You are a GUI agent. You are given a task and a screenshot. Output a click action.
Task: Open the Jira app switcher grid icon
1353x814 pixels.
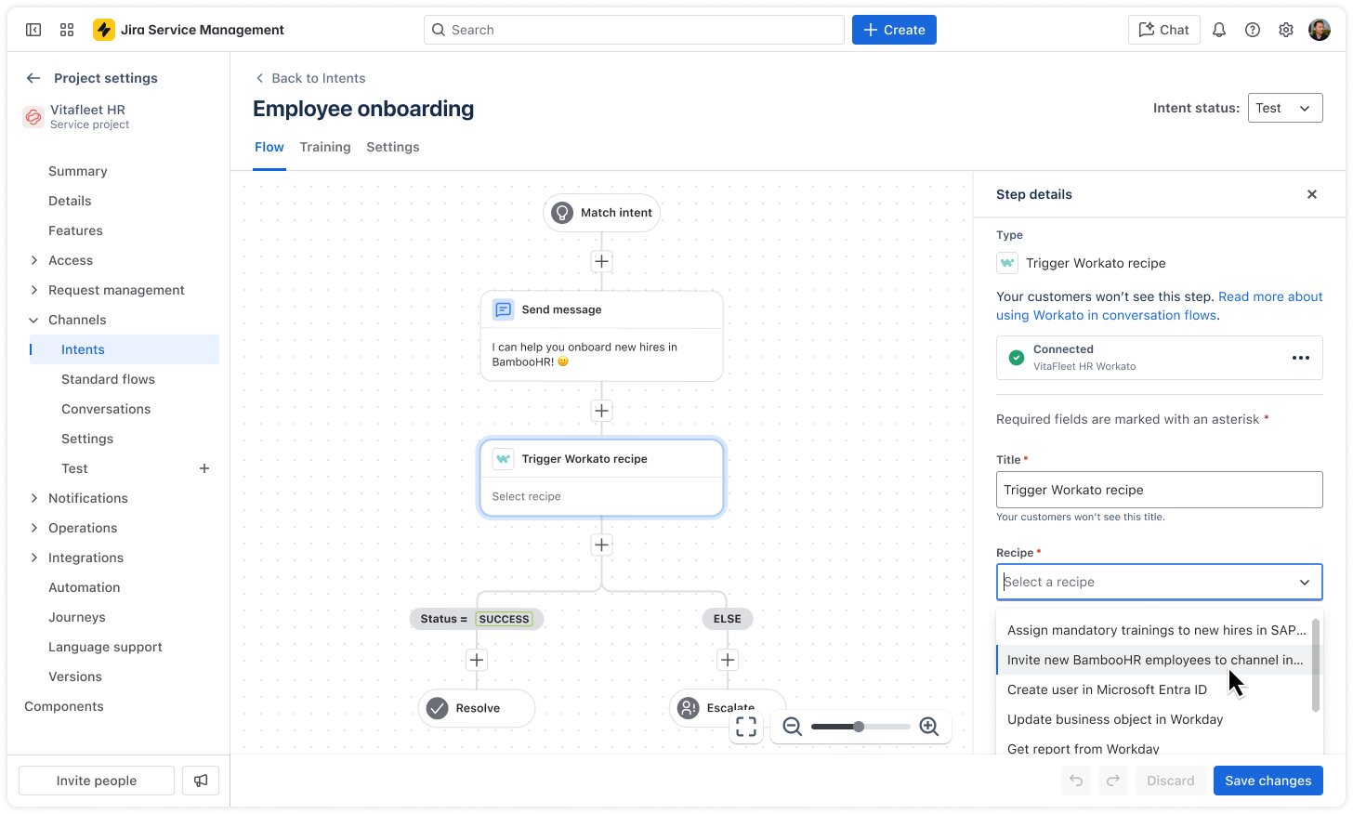coord(66,29)
